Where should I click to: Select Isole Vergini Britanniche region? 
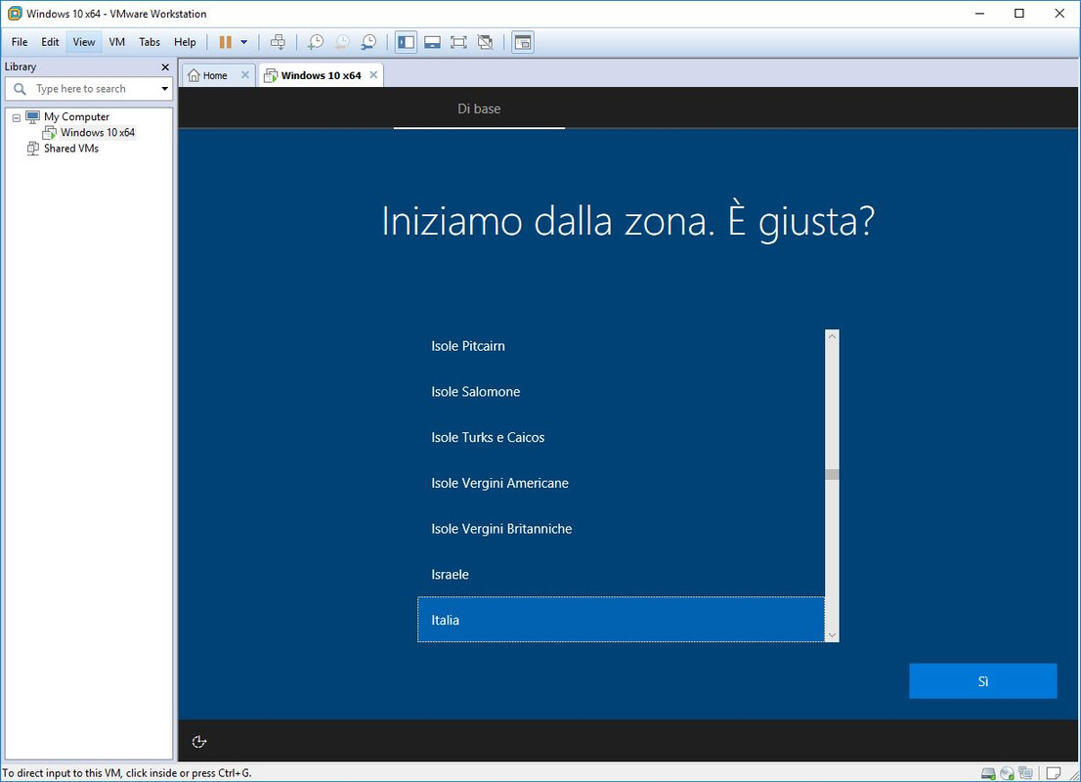pyautogui.click(x=621, y=529)
